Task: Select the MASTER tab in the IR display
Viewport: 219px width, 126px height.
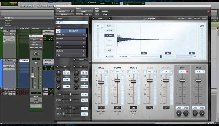Action: 109,56
